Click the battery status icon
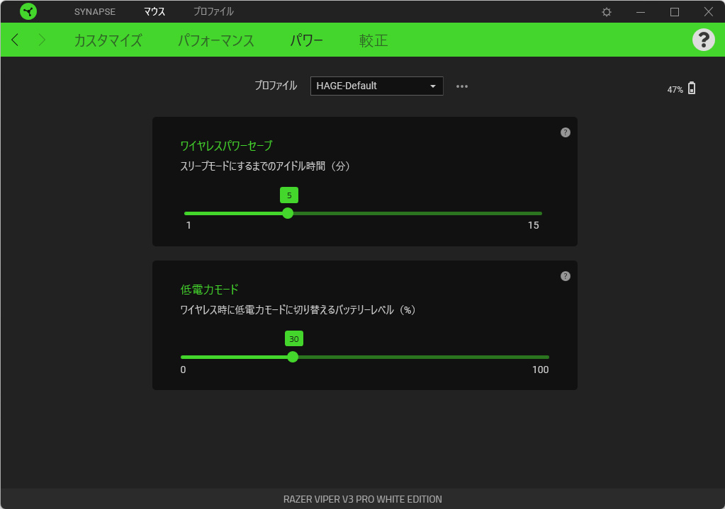 tap(692, 88)
